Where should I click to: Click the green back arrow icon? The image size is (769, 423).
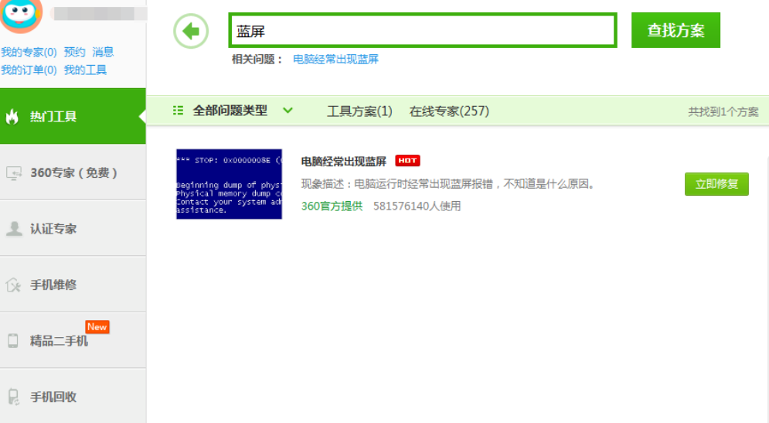click(x=191, y=32)
